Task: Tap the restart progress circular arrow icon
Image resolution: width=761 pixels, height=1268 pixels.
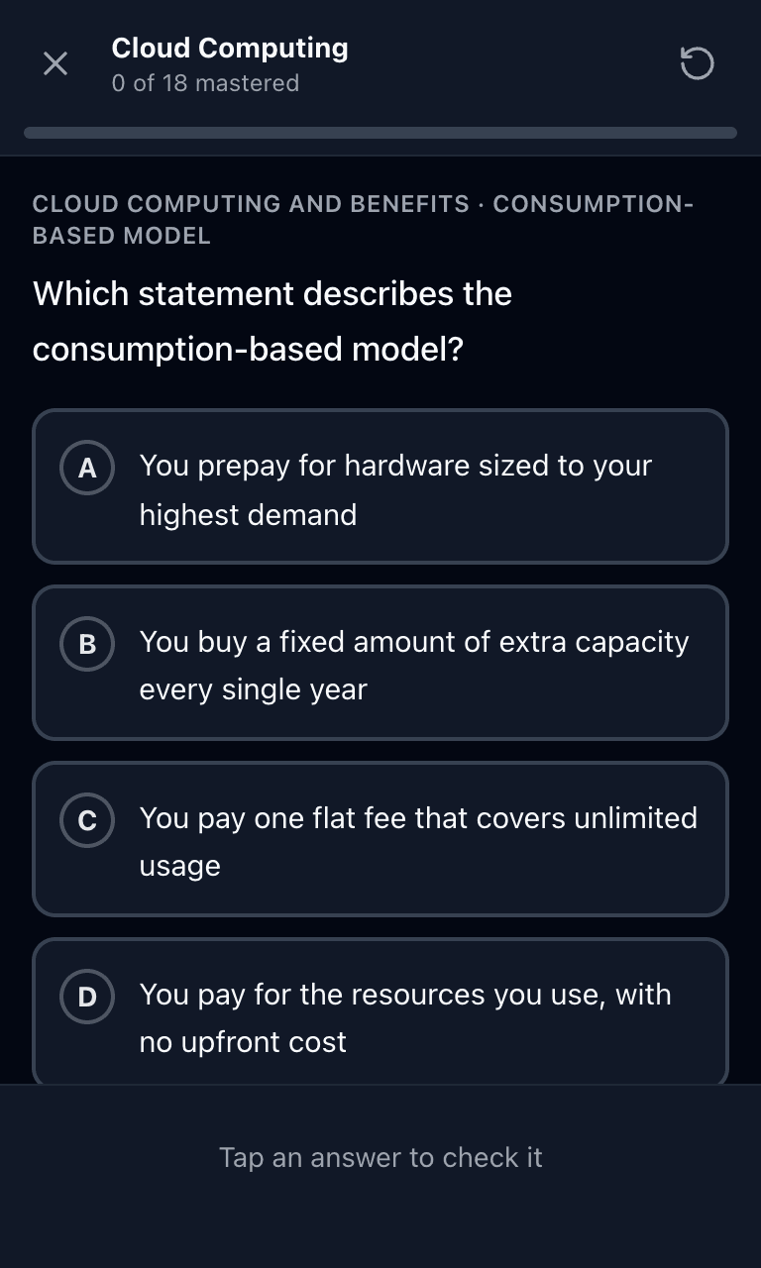Action: pos(697,64)
